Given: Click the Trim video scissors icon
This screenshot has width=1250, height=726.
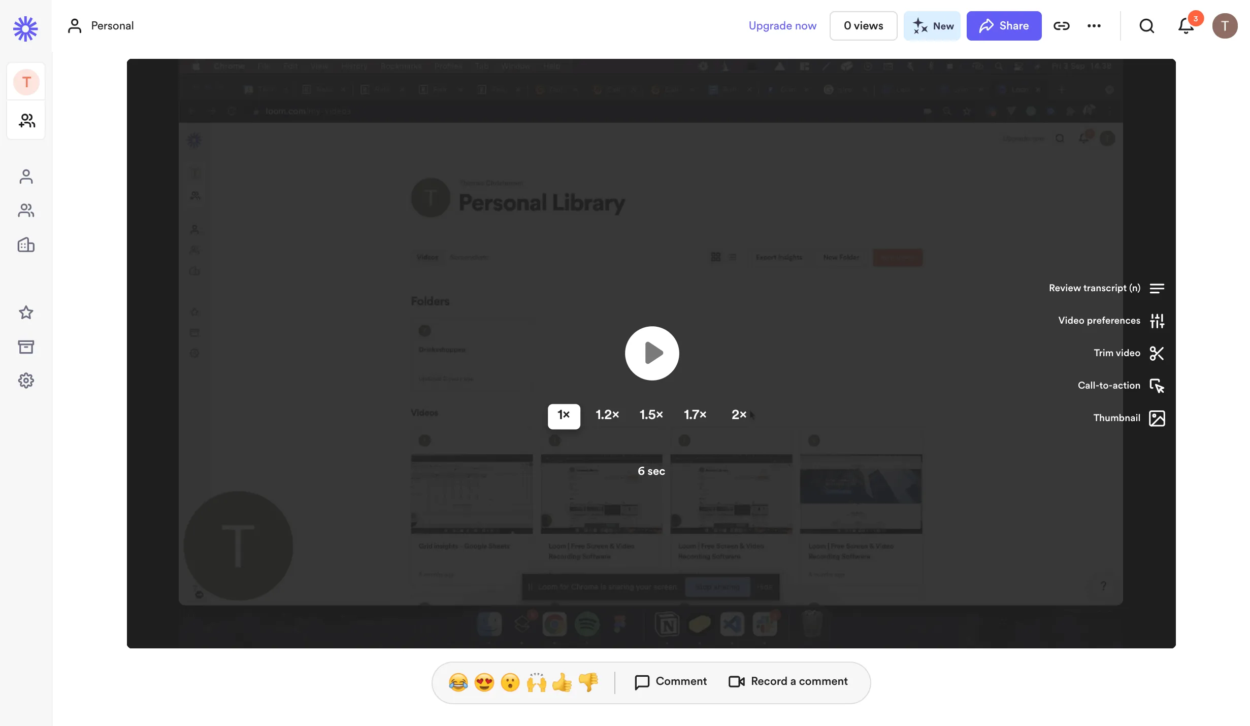Looking at the screenshot, I should point(1157,353).
